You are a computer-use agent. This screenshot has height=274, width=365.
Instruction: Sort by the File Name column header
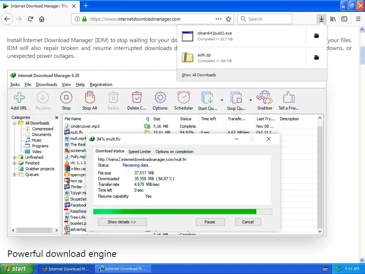click(x=103, y=119)
